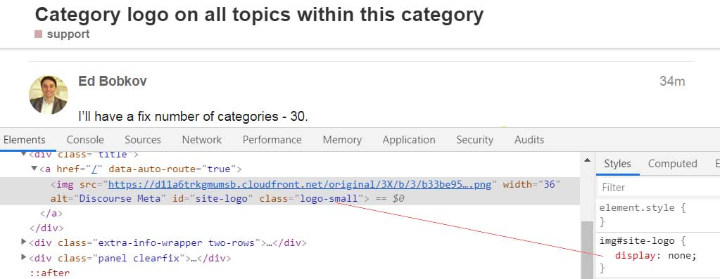Expand the extra-info-wrapper two-rows div
The height and width of the screenshot is (279, 720).
click(x=24, y=242)
